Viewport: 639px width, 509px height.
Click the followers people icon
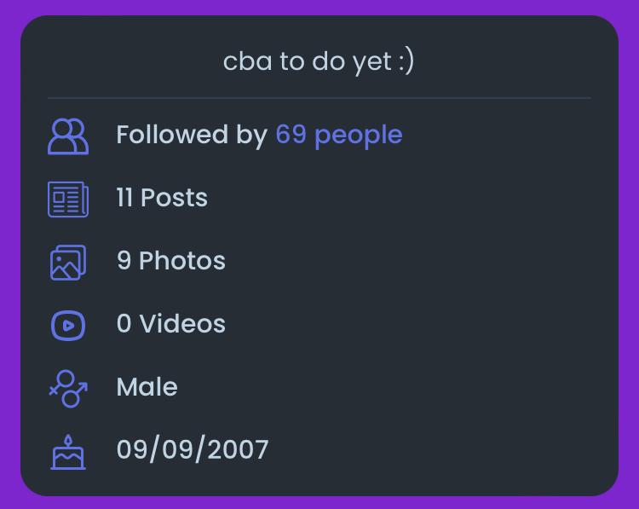click(x=68, y=136)
